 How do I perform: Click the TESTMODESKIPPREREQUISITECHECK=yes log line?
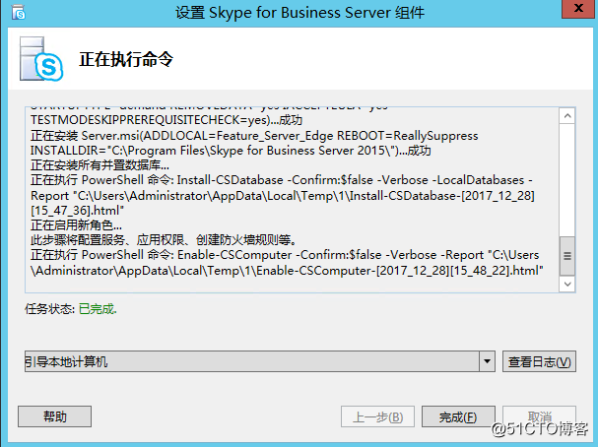166,120
